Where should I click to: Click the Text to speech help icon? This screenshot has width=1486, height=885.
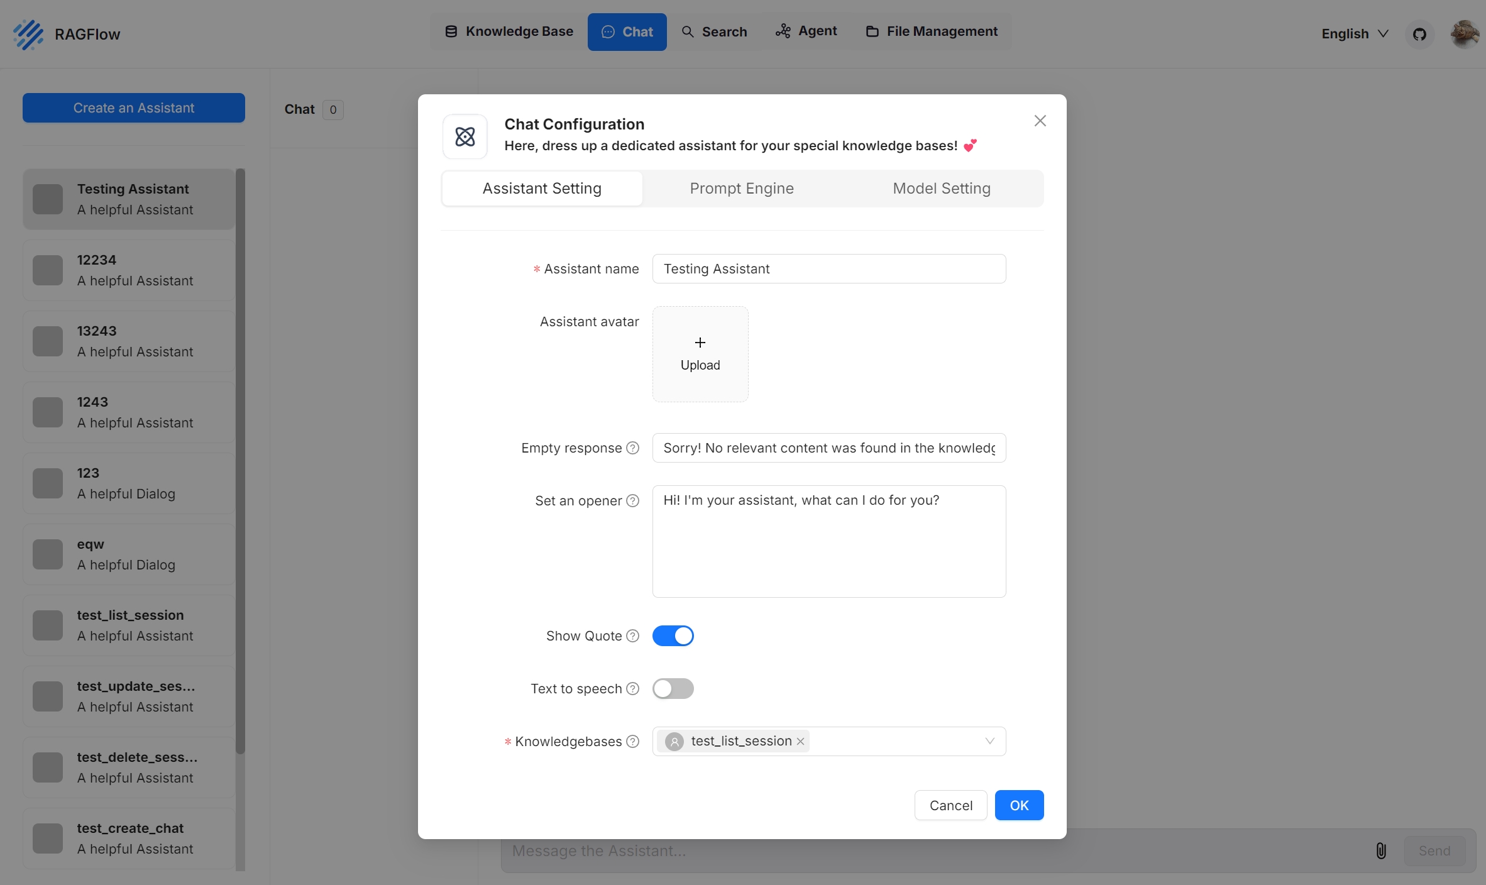[x=633, y=689]
